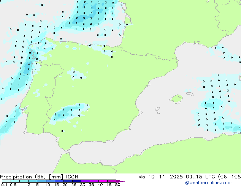The image size is (241, 186).
Task: Click the Menorca island outline
Action: pyautogui.click(x=190, y=94)
